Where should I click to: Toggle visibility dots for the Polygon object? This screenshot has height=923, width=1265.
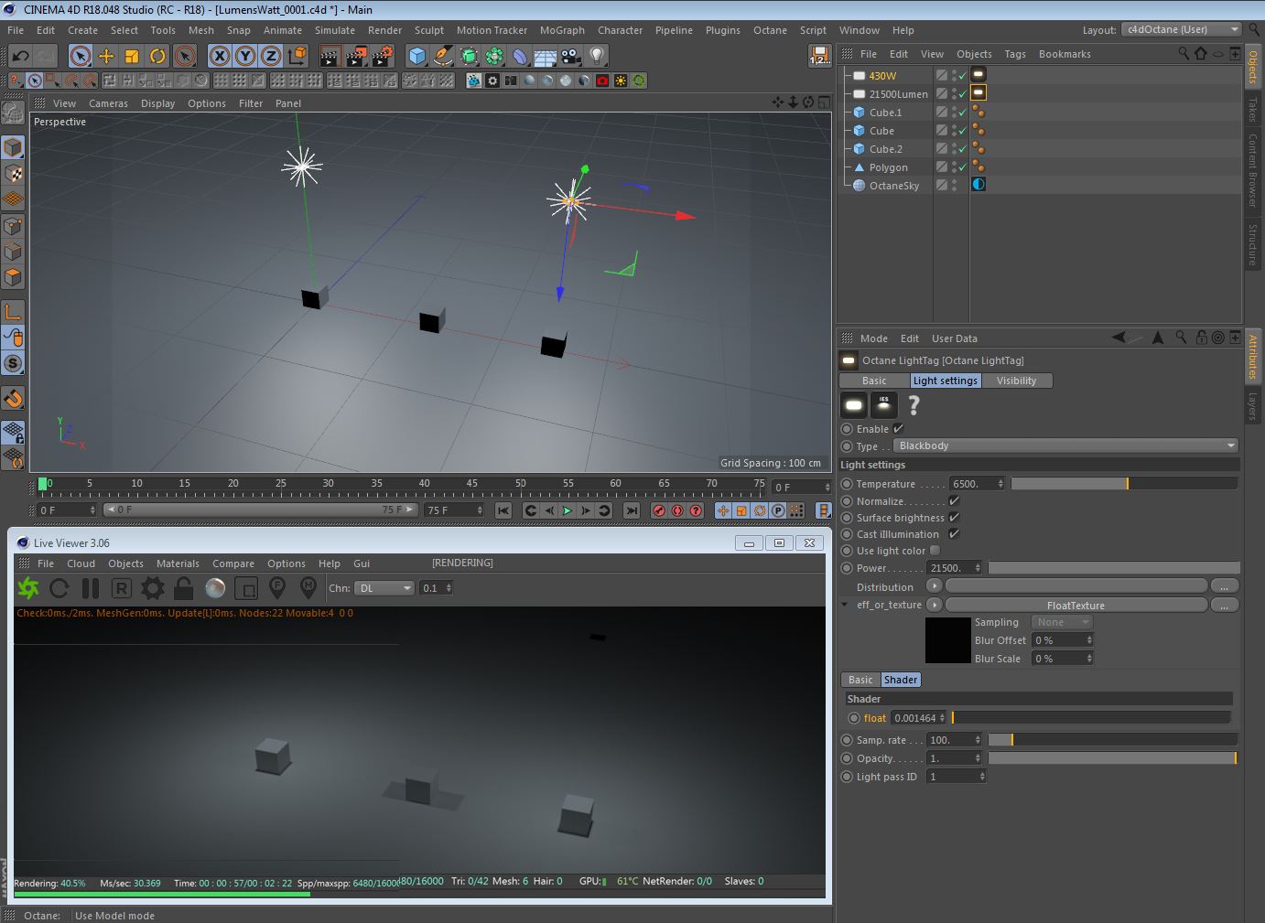tap(955, 166)
